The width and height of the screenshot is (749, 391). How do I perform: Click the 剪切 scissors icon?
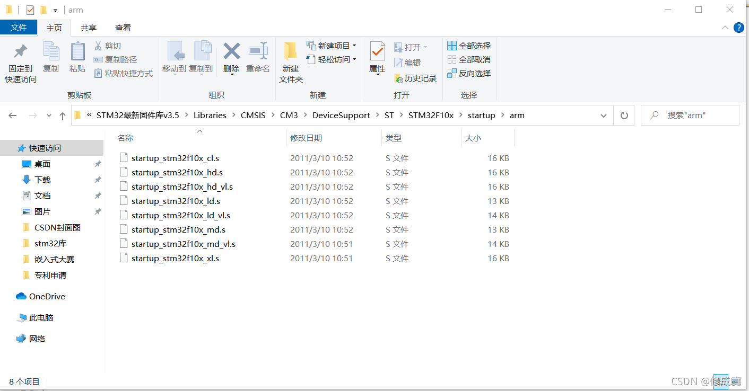coord(98,46)
